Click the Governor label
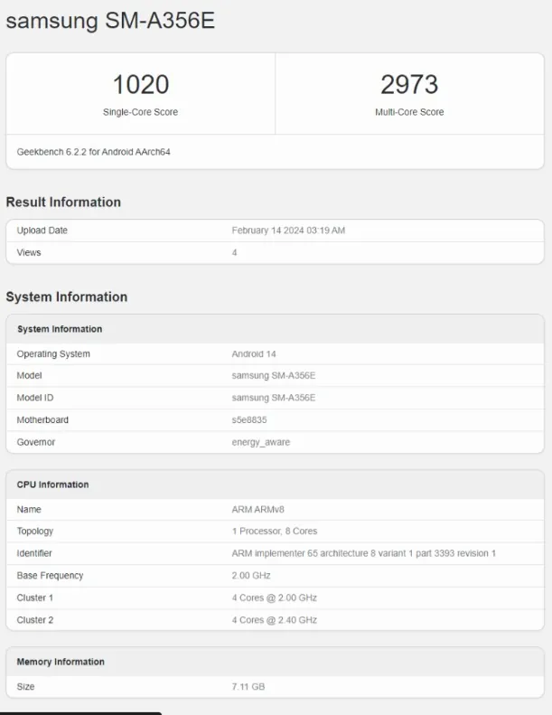Image resolution: width=552 pixels, height=715 pixels. pyautogui.click(x=36, y=442)
